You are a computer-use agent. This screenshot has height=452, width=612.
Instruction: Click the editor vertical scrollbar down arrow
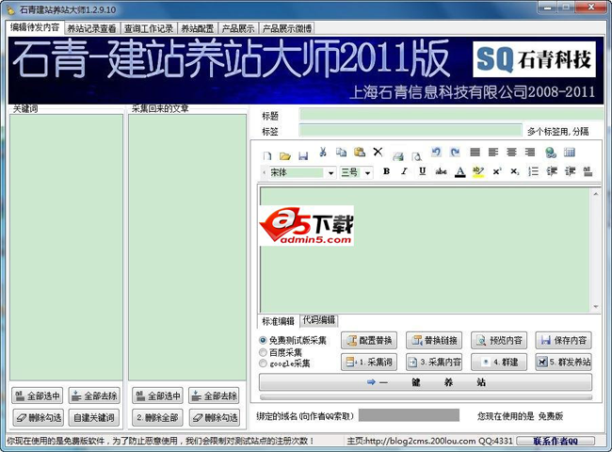click(596, 307)
